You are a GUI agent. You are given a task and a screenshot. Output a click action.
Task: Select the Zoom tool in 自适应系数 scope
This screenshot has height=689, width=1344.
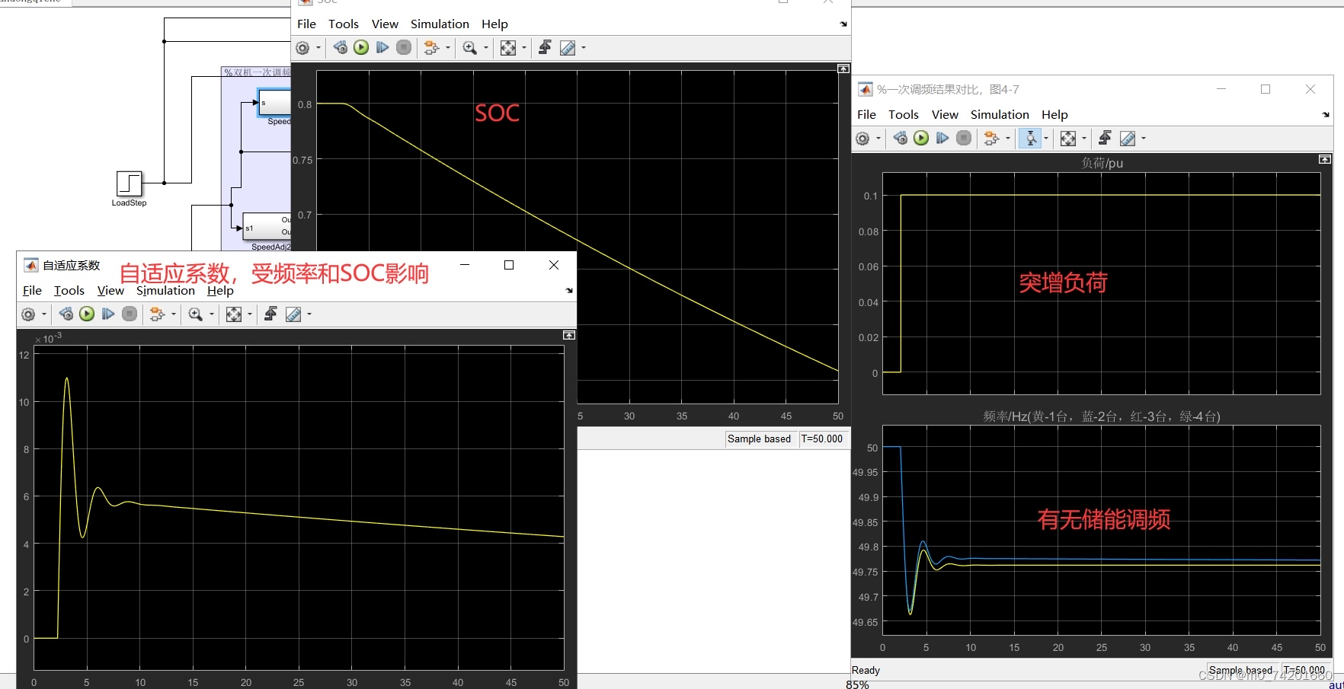[x=195, y=314]
